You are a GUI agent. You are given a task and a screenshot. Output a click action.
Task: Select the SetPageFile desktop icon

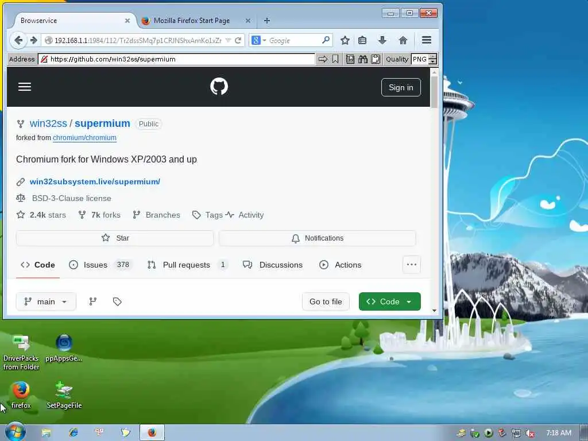64,395
